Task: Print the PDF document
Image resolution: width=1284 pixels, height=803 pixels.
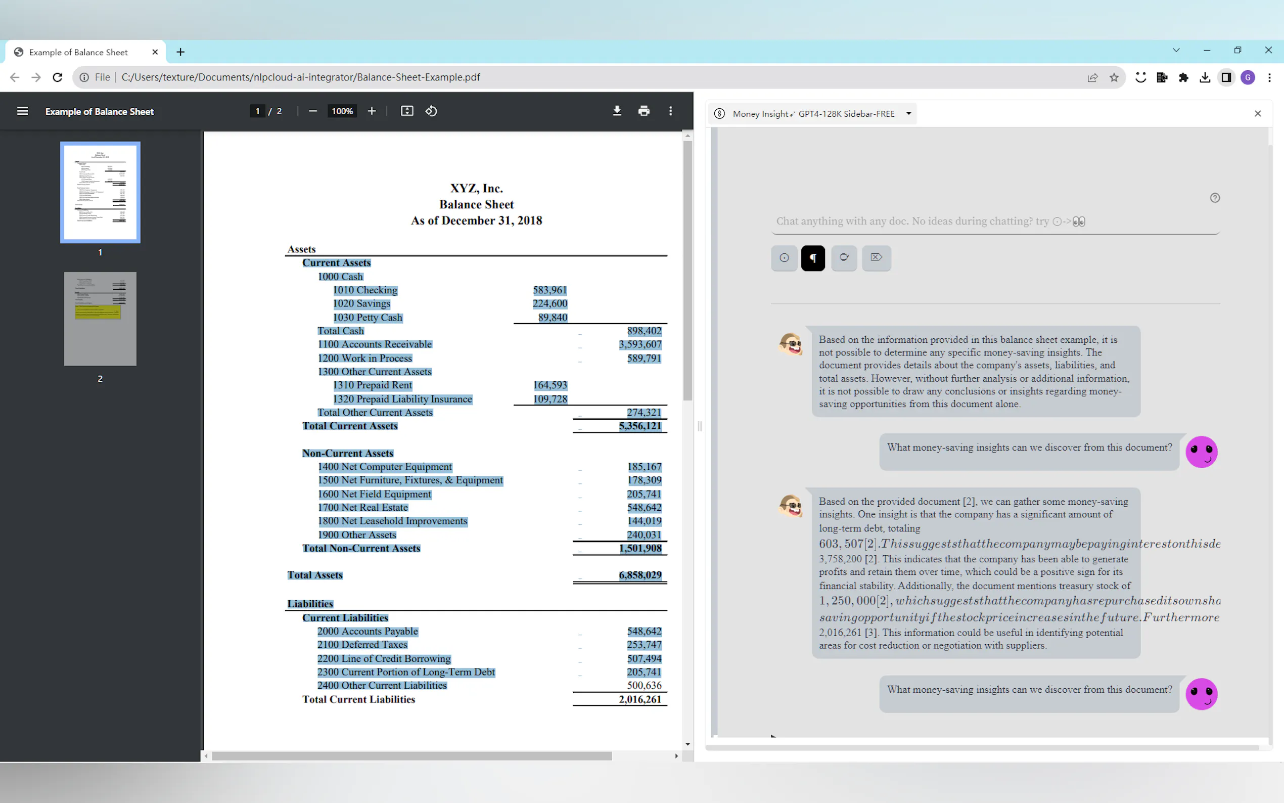Action: (644, 111)
